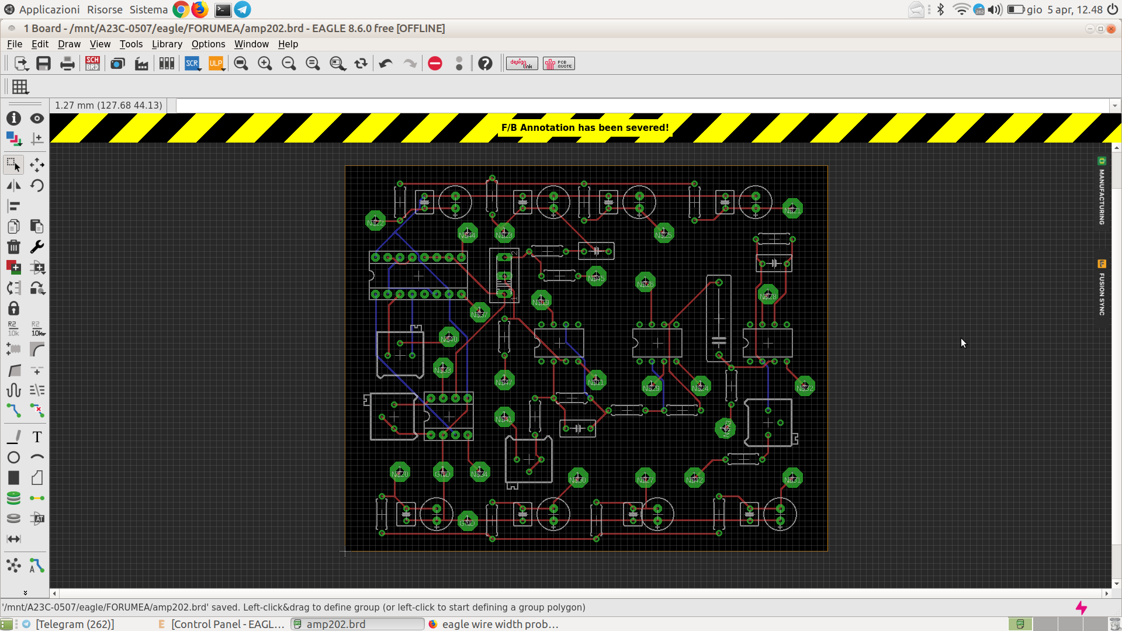
Task: Print the board
Action: click(67, 64)
